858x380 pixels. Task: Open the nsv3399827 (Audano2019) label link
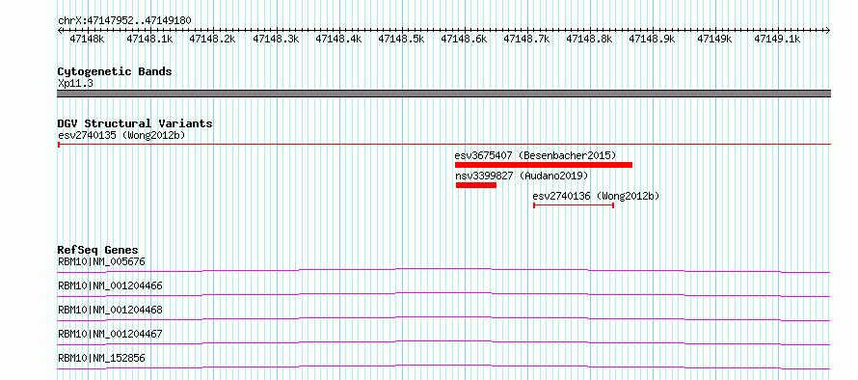pyautogui.click(x=522, y=176)
